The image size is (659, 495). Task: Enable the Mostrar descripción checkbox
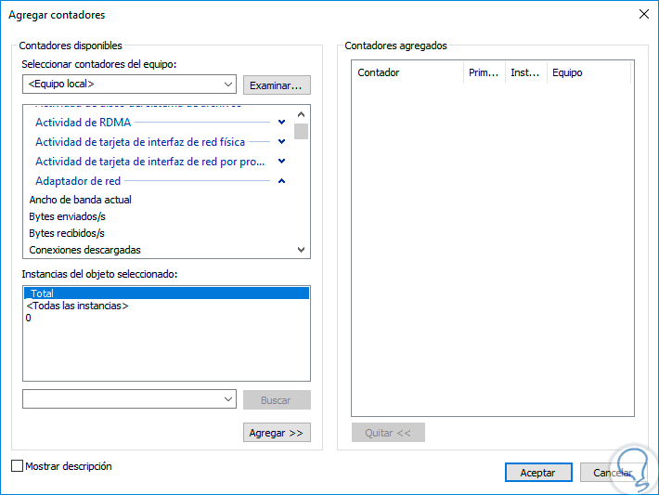click(x=17, y=466)
